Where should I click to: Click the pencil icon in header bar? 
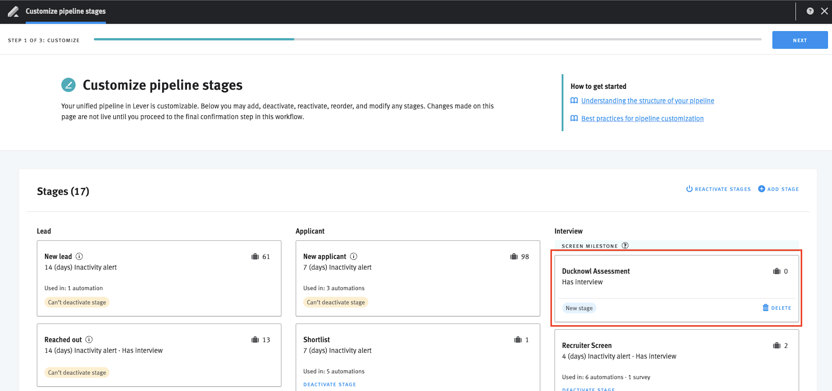(x=13, y=12)
